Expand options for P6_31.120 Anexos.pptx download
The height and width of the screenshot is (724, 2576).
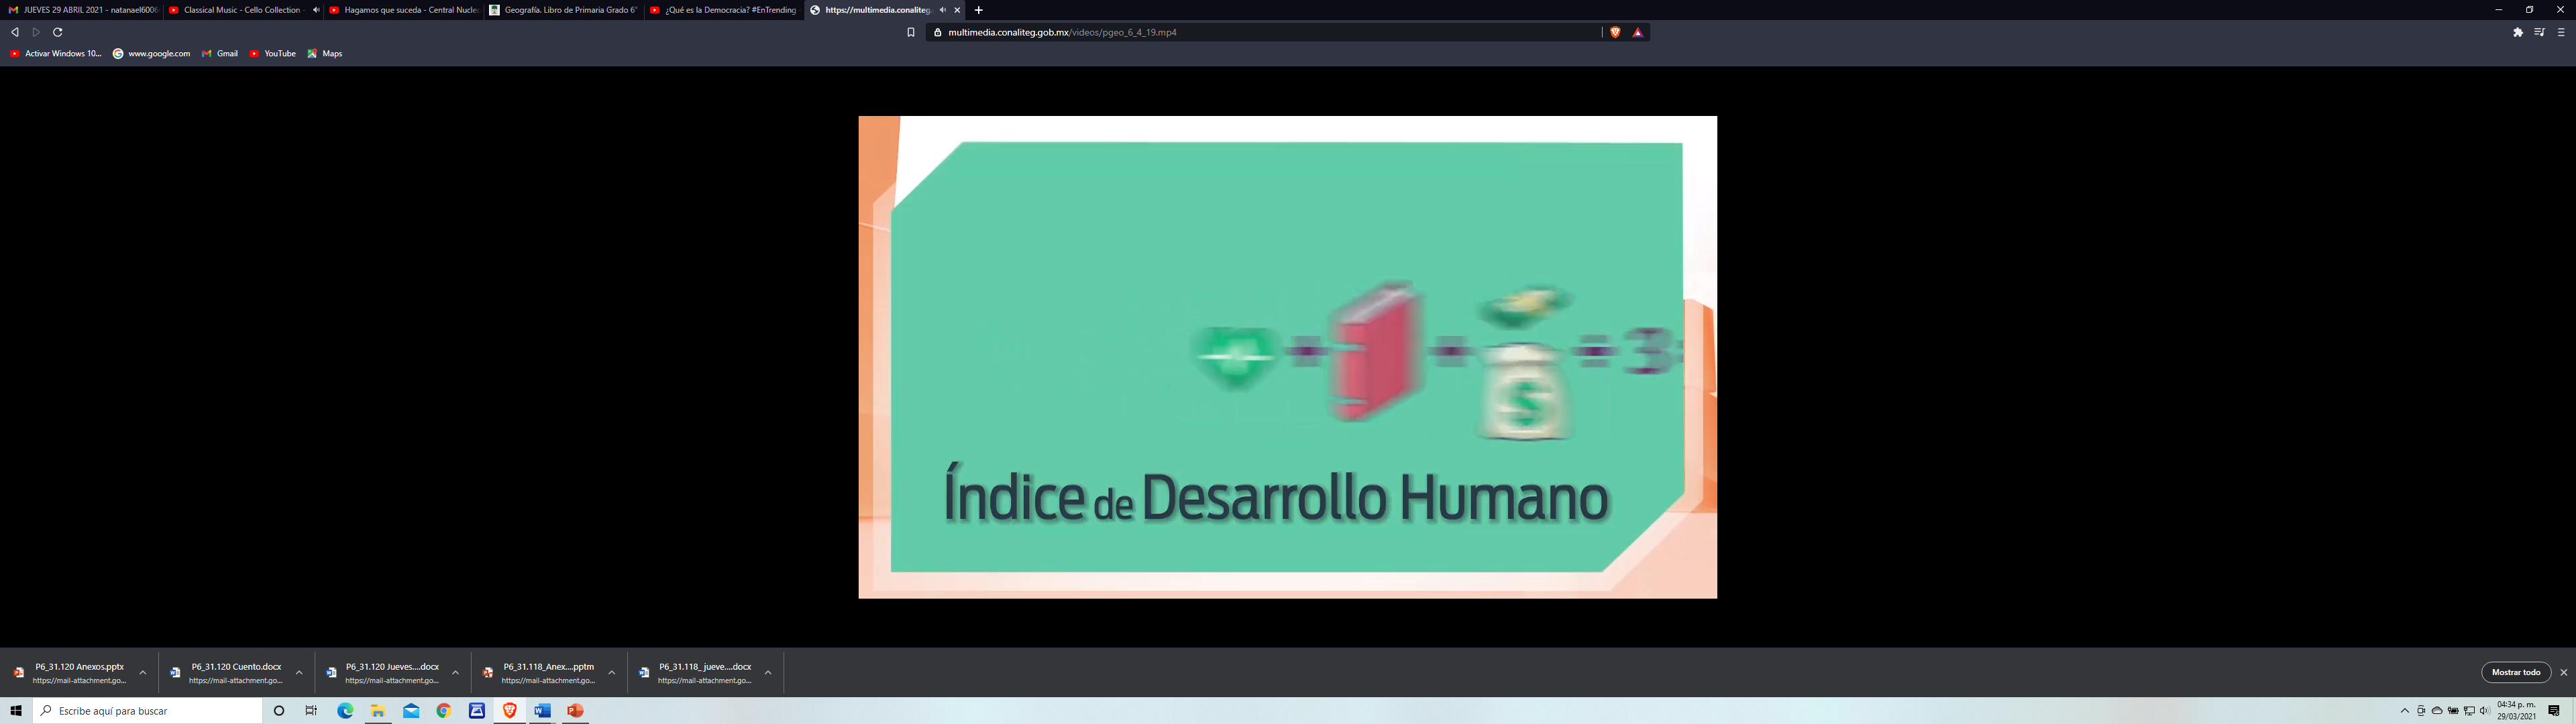(x=143, y=673)
